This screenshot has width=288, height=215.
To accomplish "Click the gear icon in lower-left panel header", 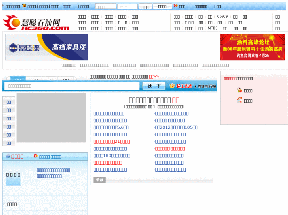I will click(8, 156).
